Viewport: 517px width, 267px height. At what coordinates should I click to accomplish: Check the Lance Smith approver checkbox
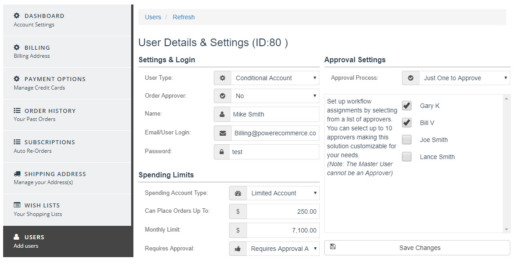[407, 157]
